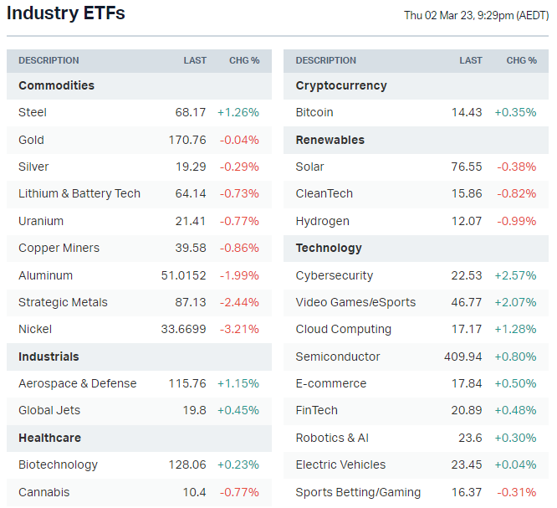
Task: Click the Lithium & Battery Tech link
Action: (79, 193)
